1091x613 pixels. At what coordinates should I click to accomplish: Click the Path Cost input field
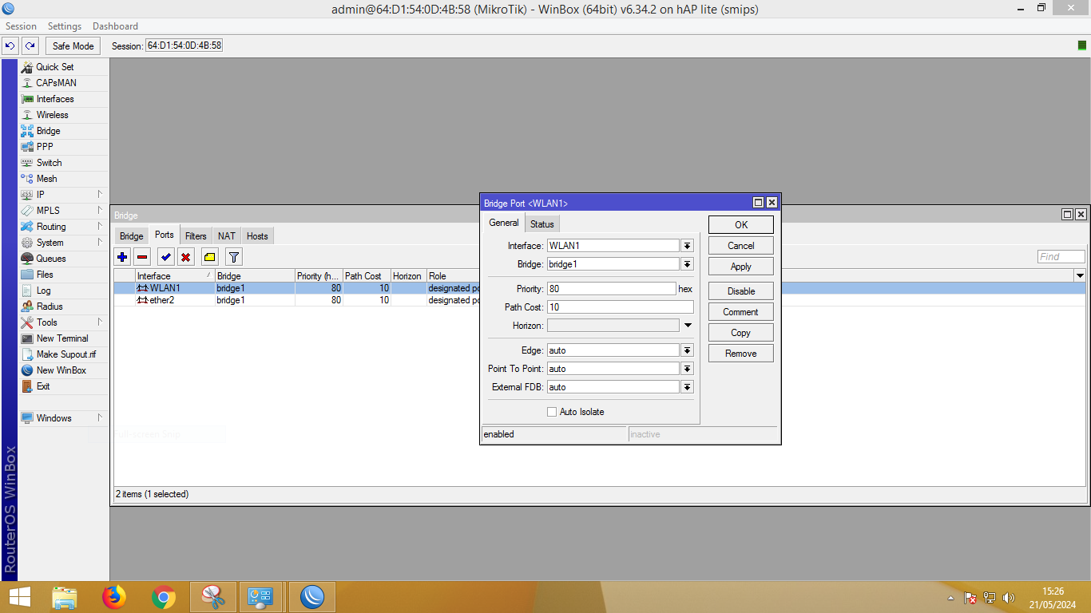[x=620, y=307]
